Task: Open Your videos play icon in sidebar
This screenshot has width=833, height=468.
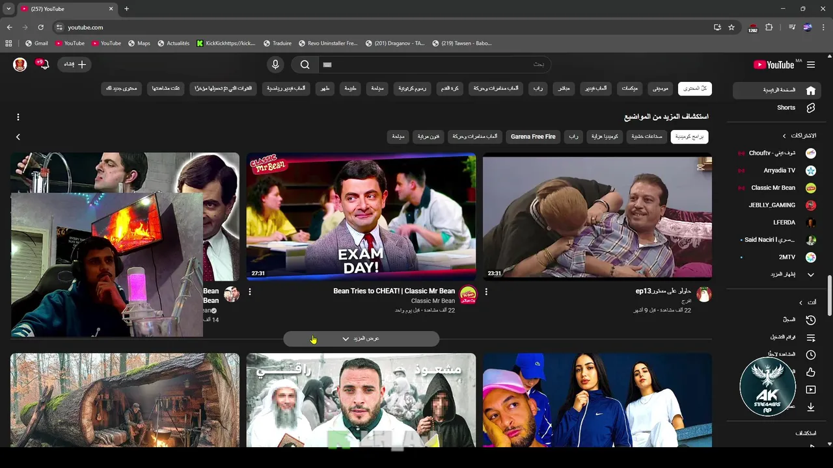Action: pos(810,389)
